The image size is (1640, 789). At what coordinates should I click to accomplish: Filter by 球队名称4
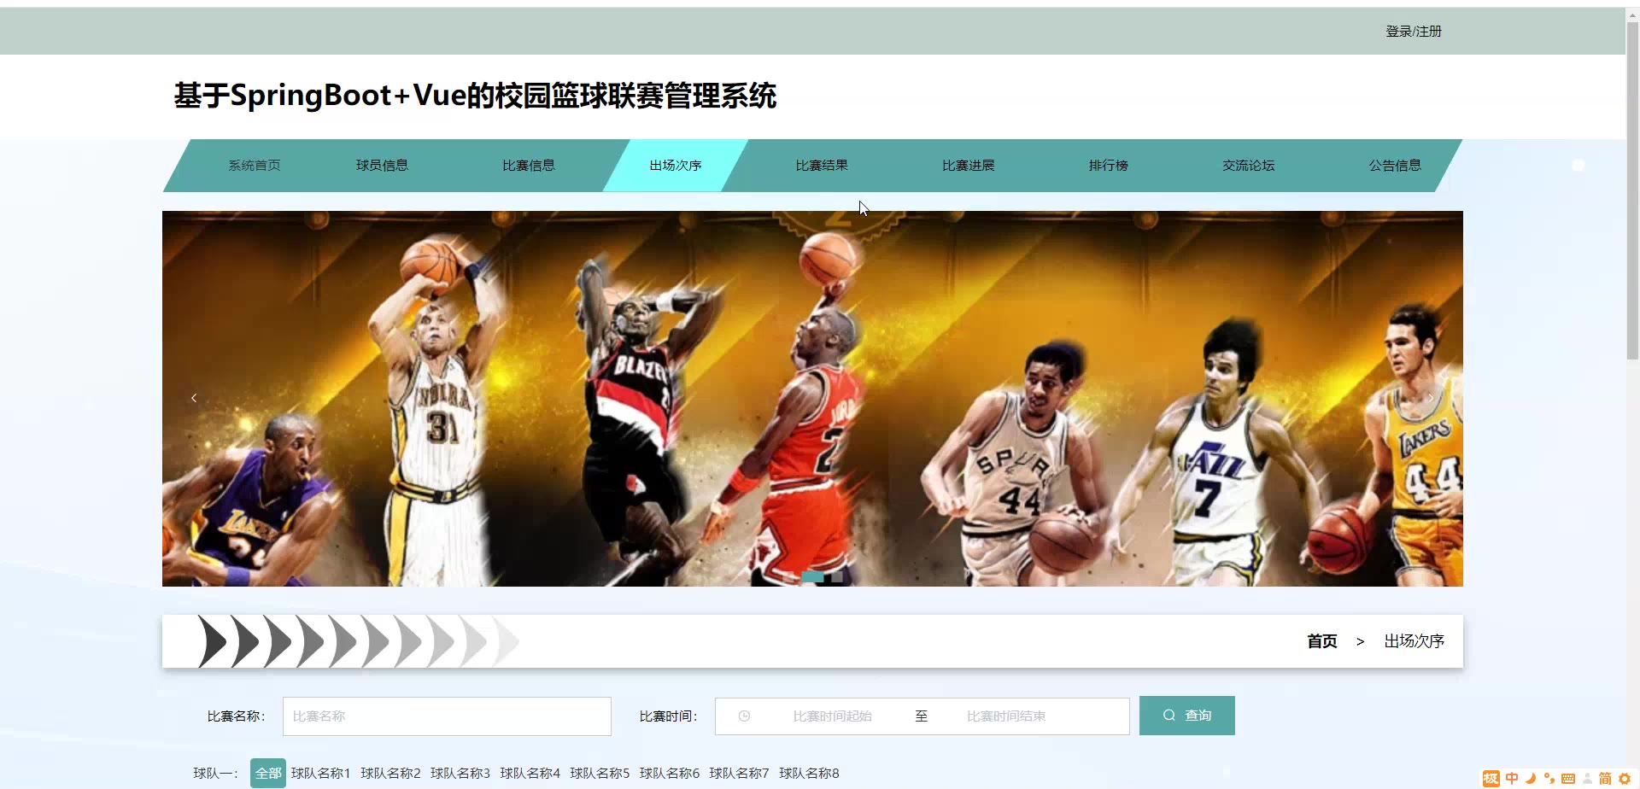point(530,774)
